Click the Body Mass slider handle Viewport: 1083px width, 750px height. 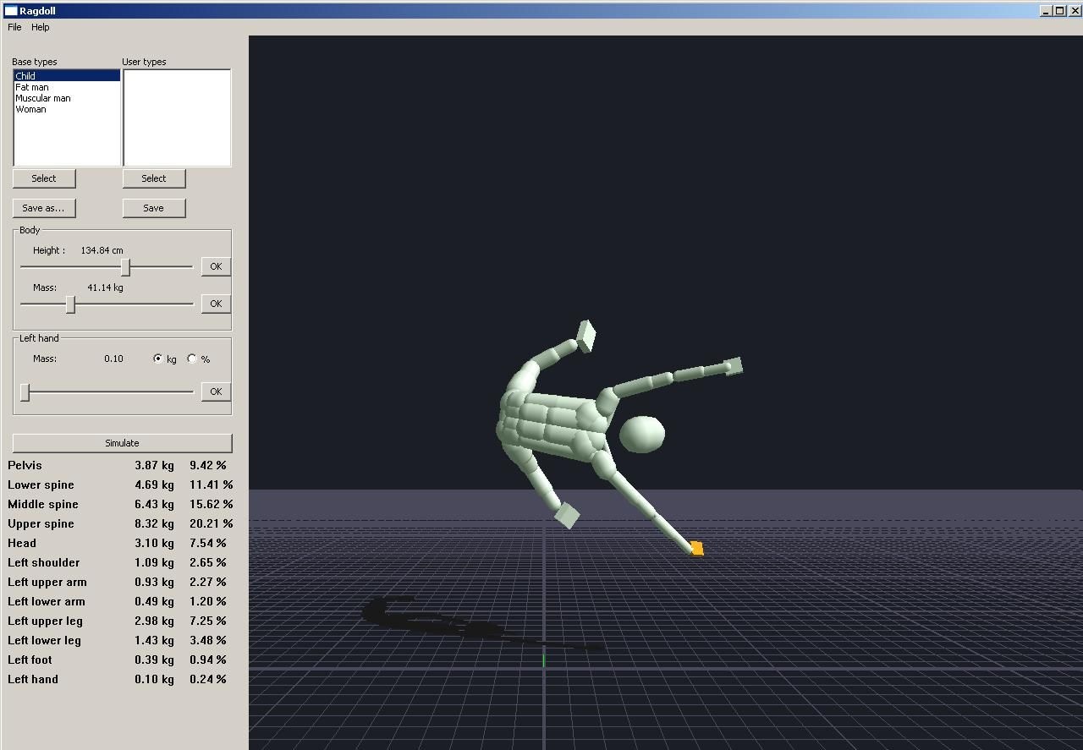[71, 304]
